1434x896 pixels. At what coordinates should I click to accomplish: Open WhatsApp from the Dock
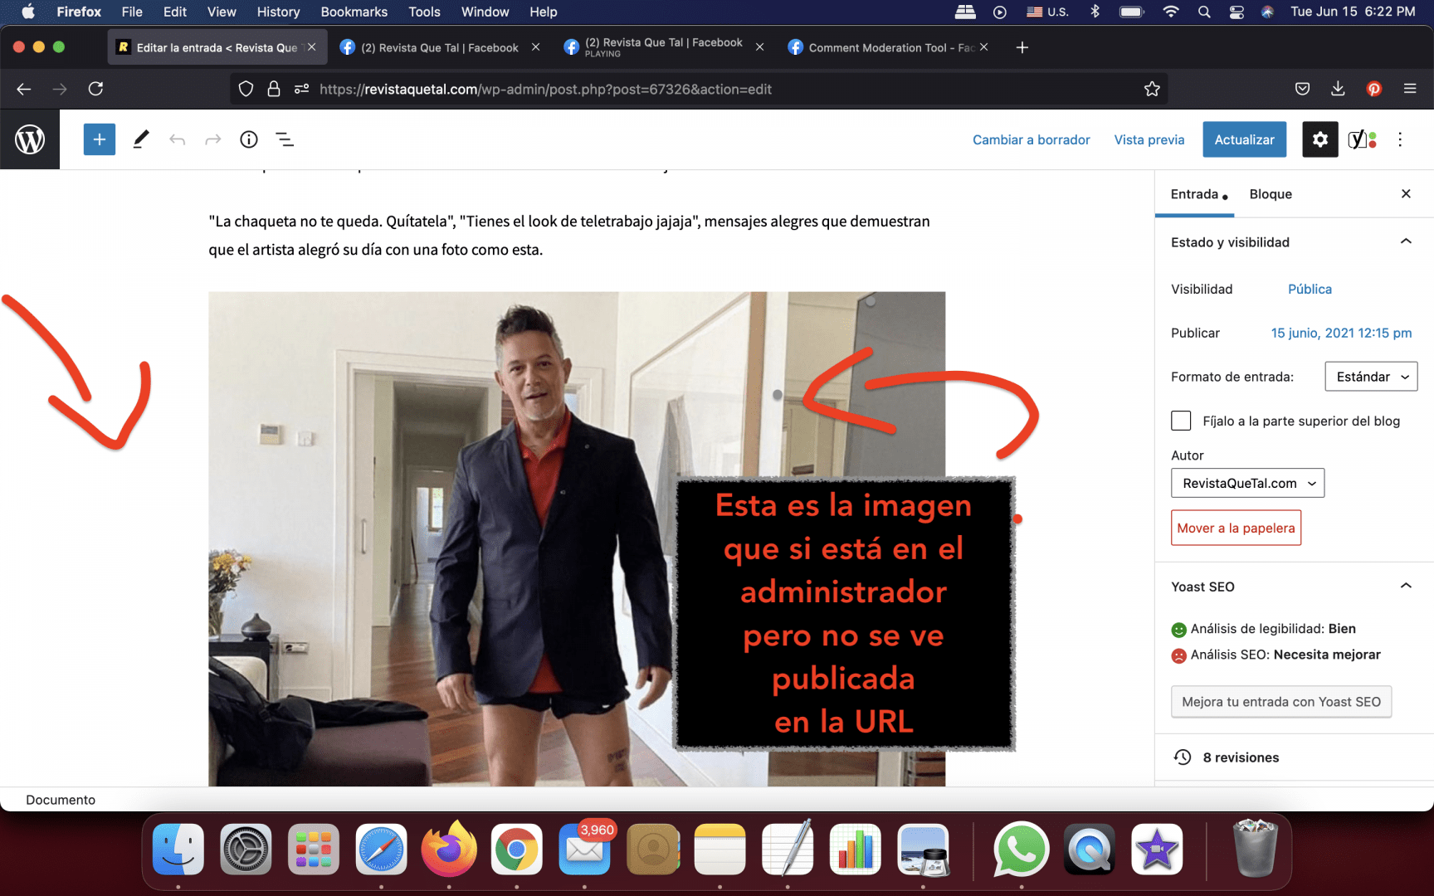pos(1021,850)
